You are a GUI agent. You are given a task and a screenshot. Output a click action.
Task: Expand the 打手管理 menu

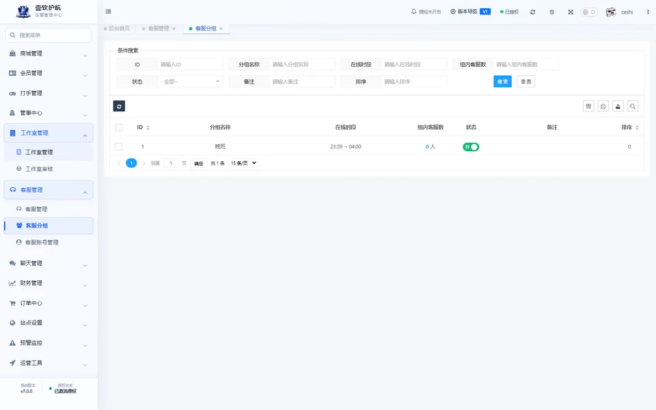click(49, 94)
